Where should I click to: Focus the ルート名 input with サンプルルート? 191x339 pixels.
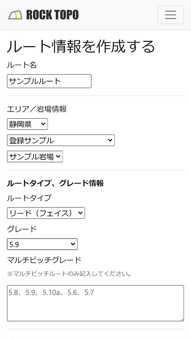49,81
